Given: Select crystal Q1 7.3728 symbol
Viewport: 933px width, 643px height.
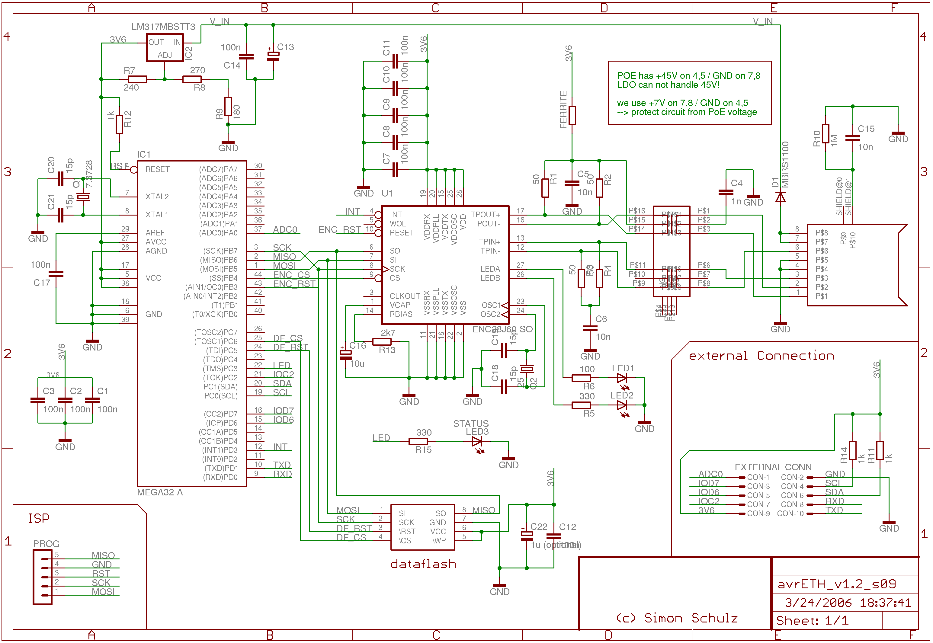Looking at the screenshot, I should pyautogui.click(x=83, y=197).
